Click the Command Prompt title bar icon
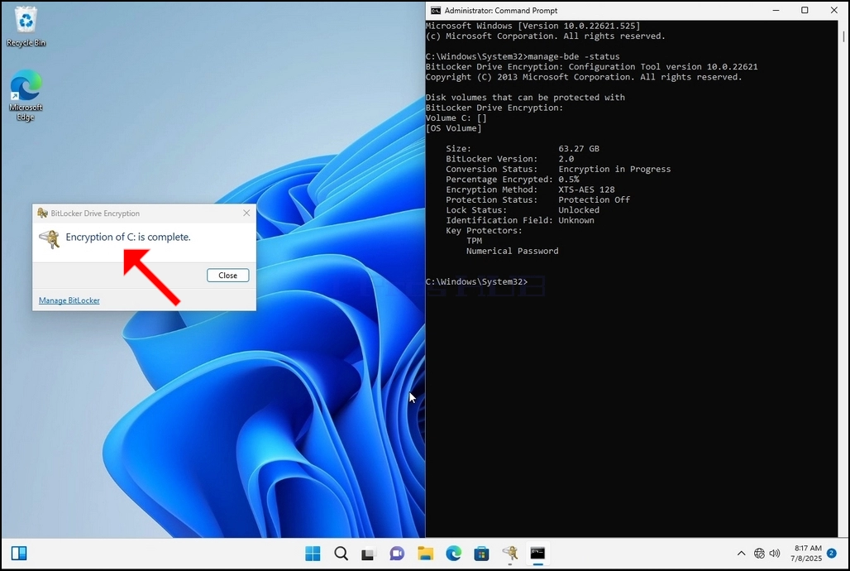The height and width of the screenshot is (571, 850). 435,10
